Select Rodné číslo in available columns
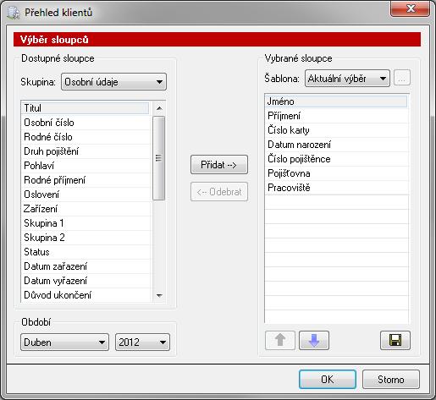This screenshot has height=400, width=436. click(x=86, y=137)
